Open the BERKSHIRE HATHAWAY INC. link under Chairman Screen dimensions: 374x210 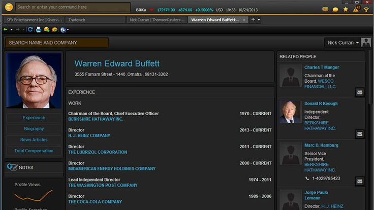click(x=96, y=119)
